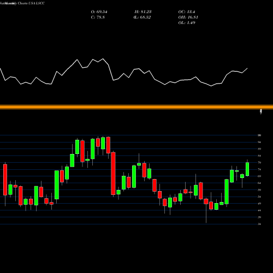Click the 'H: 81.23' high value
Image resolution: width=273 pixels, height=273 pixels.
[x=143, y=12]
